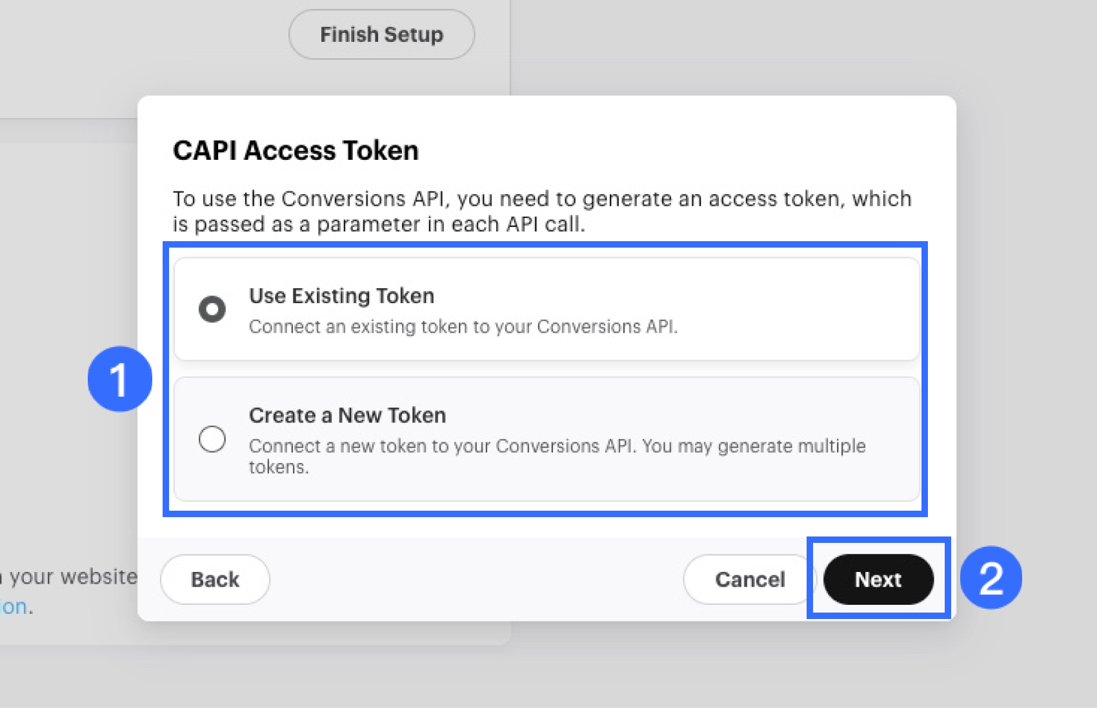Go back with the Back button
This screenshot has height=708, width=1097.
[x=215, y=579]
